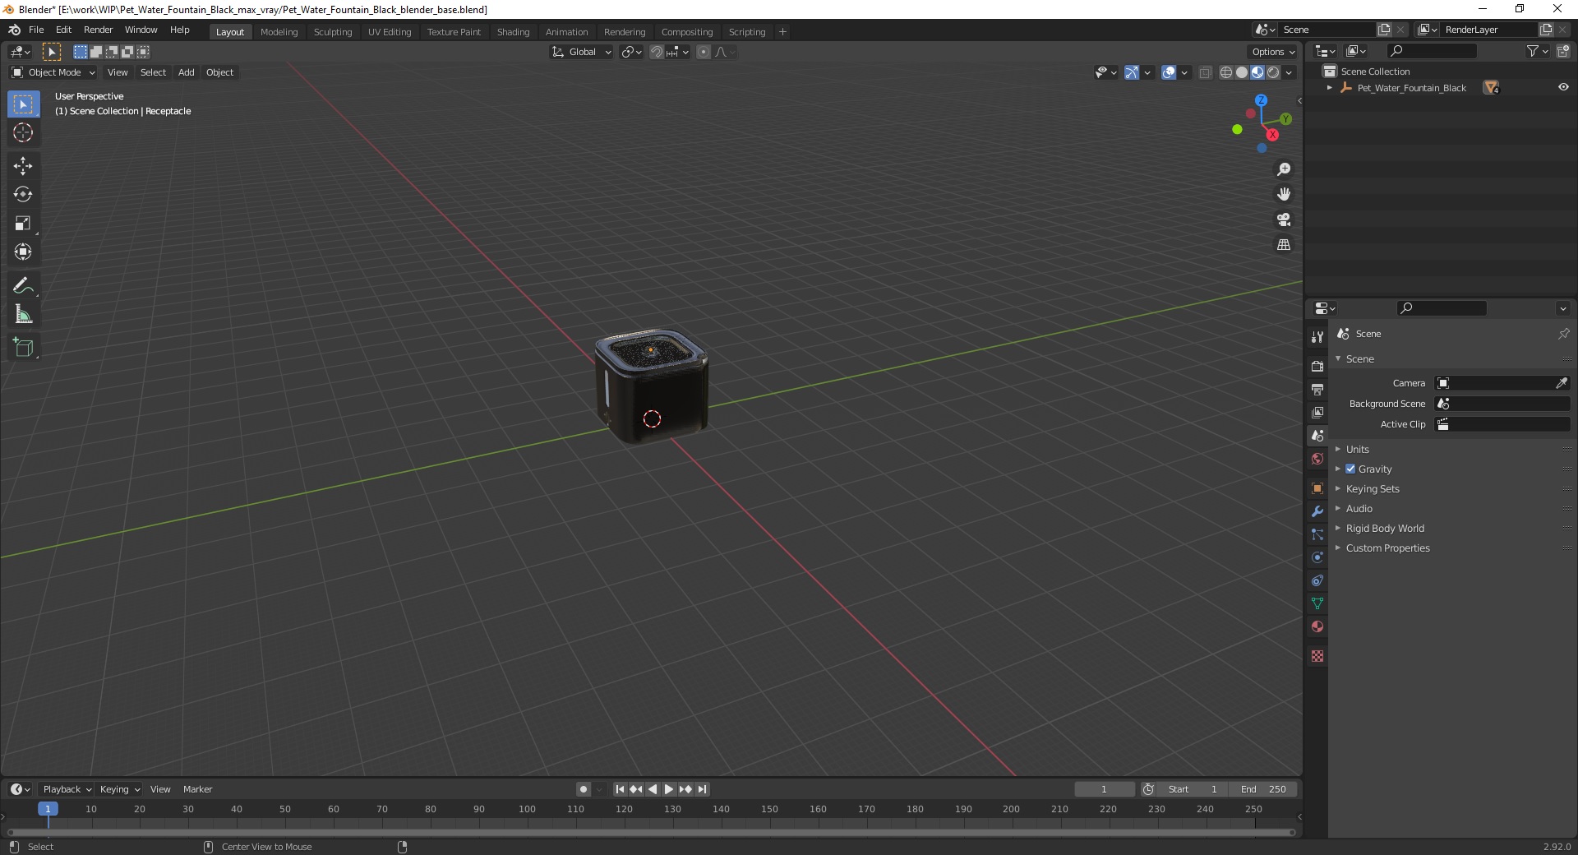Hide Pet_Water_Fountain_Black with eye icon
The width and height of the screenshot is (1578, 855).
tap(1563, 87)
